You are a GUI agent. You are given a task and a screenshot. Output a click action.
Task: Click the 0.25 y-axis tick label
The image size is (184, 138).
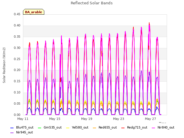point(17,59)
